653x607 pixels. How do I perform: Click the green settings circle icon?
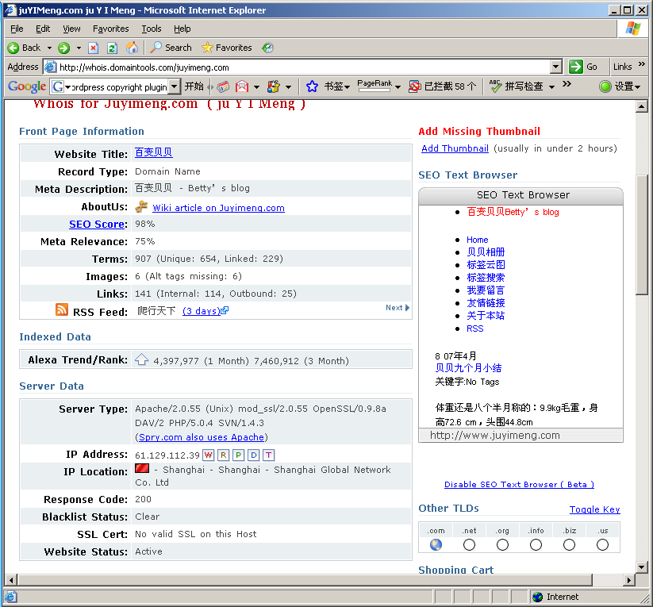pyautogui.click(x=605, y=86)
